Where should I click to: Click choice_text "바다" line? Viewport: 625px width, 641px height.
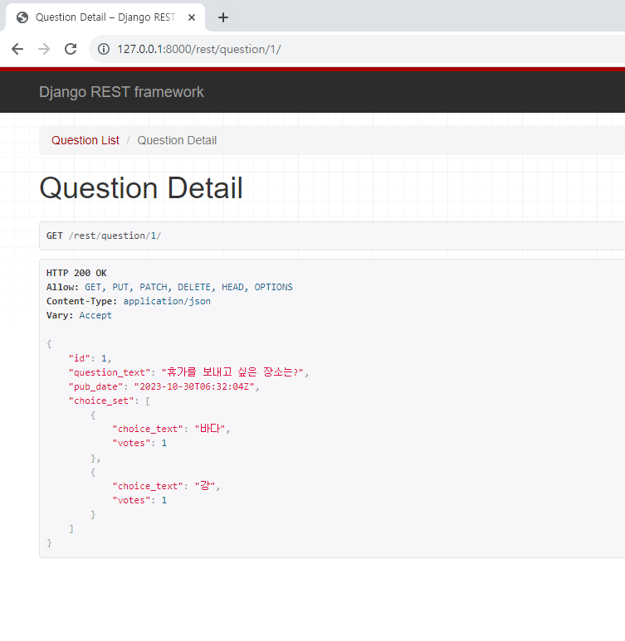(171, 429)
